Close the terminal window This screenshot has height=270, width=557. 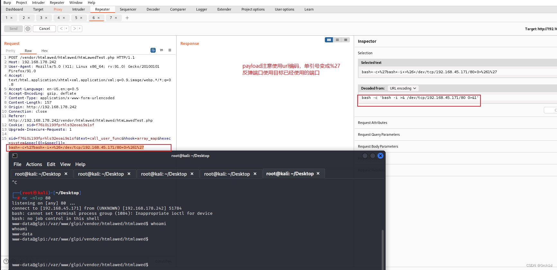point(380,156)
